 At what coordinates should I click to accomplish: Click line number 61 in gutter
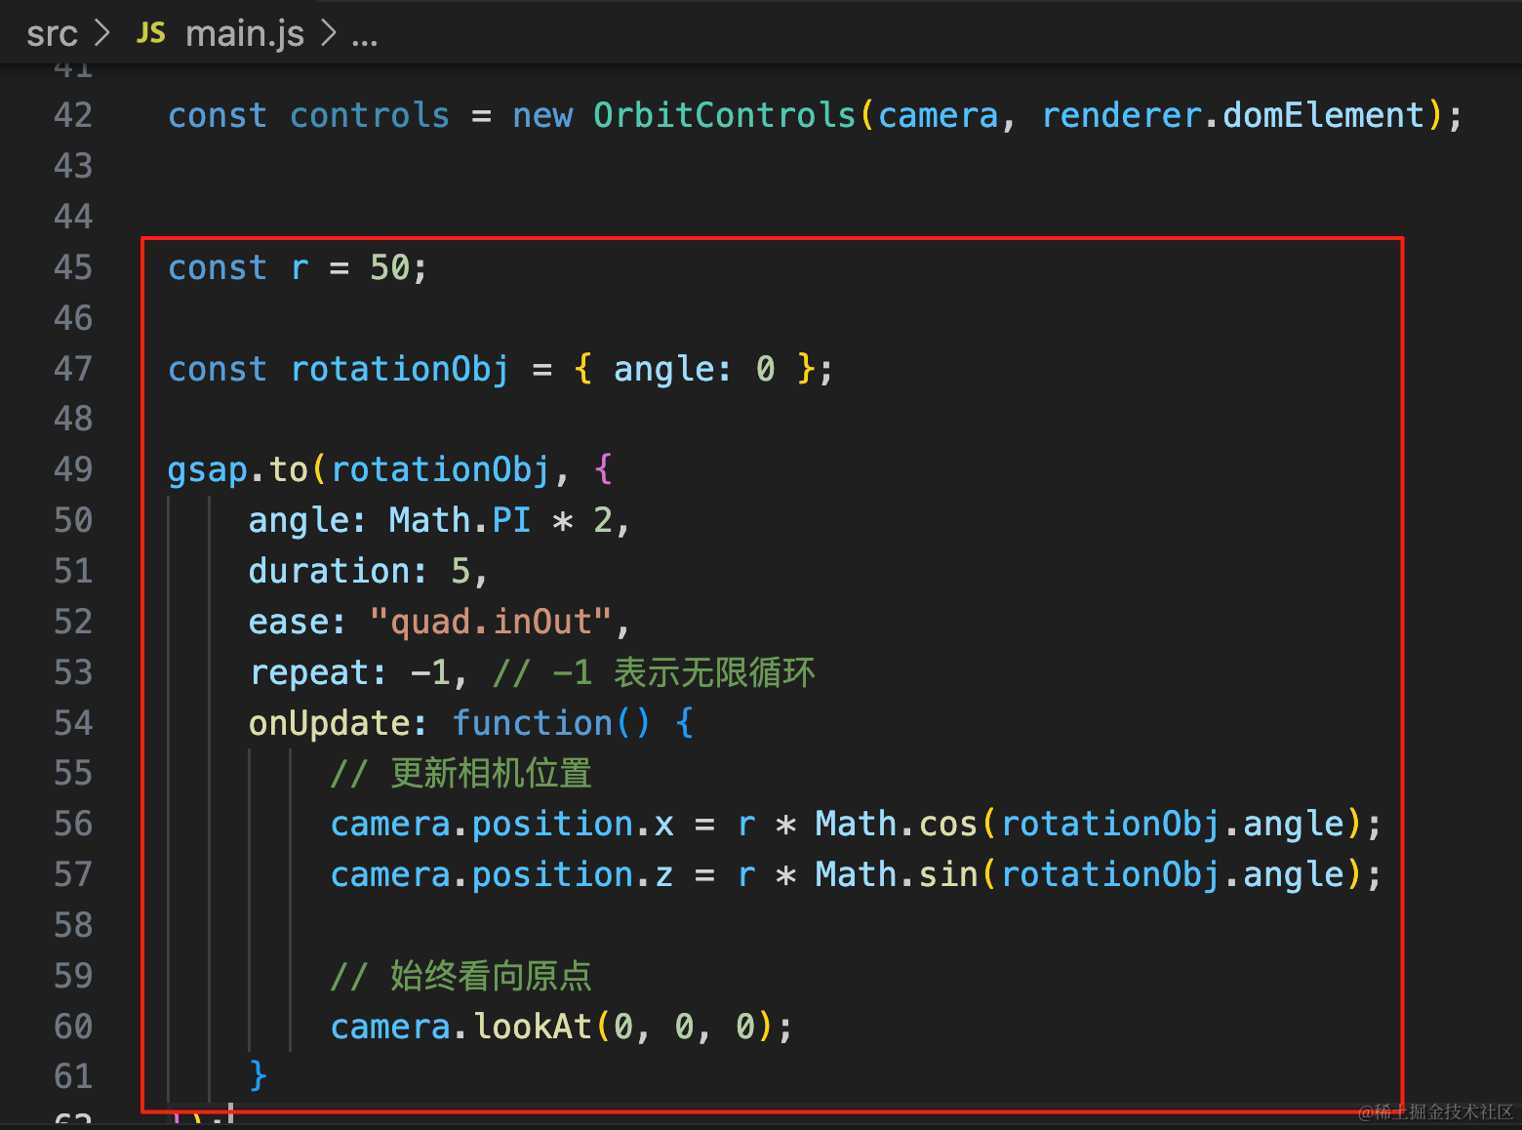pyautogui.click(x=73, y=1076)
